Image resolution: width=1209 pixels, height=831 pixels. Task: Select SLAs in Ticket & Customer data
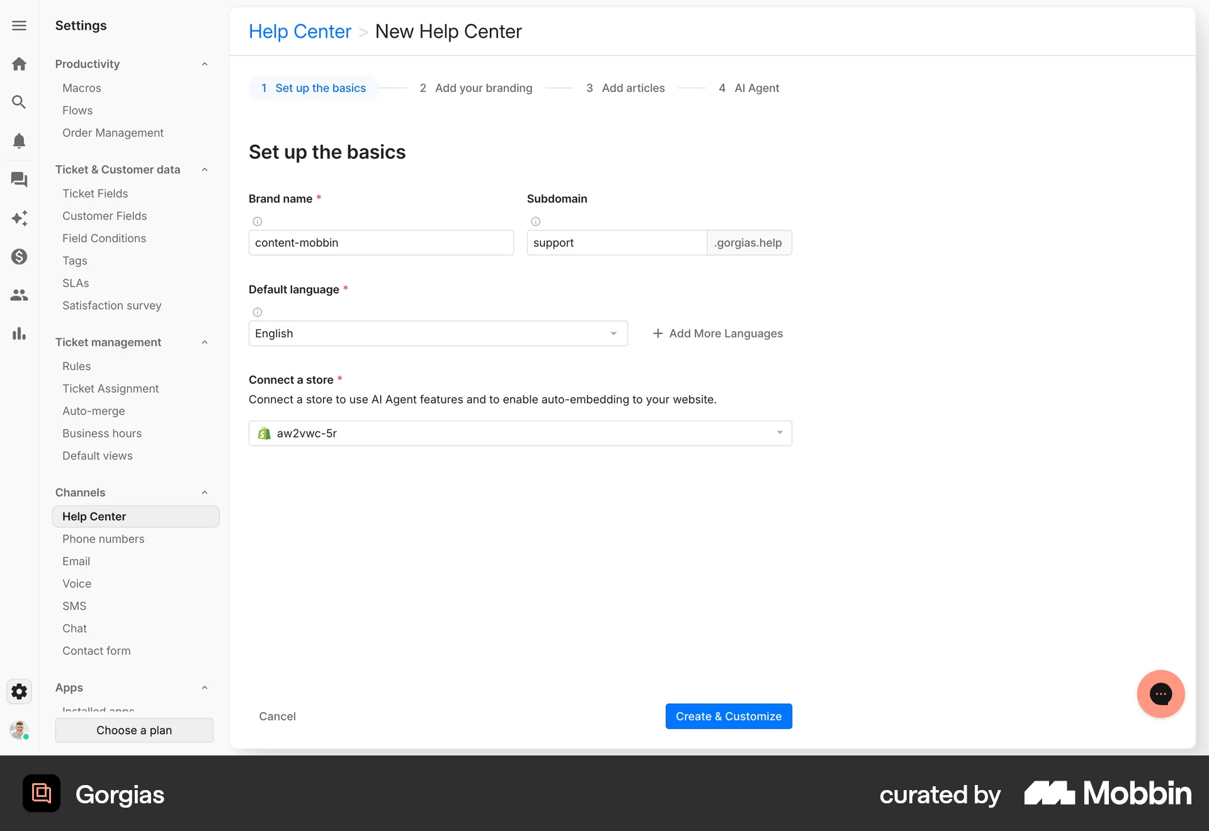(76, 283)
